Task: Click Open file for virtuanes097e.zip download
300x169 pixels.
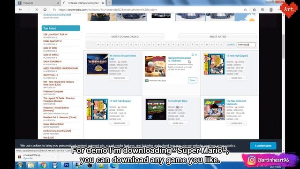Action: click(28, 158)
